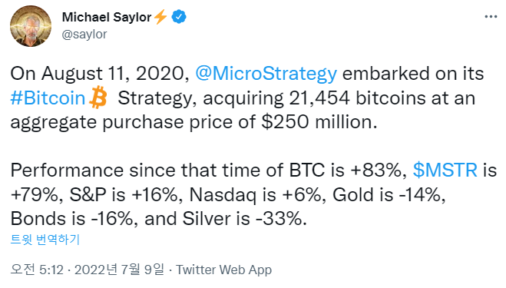The height and width of the screenshot is (288, 506).
Task: Open the three-dot more options menu
Action: click(x=491, y=16)
